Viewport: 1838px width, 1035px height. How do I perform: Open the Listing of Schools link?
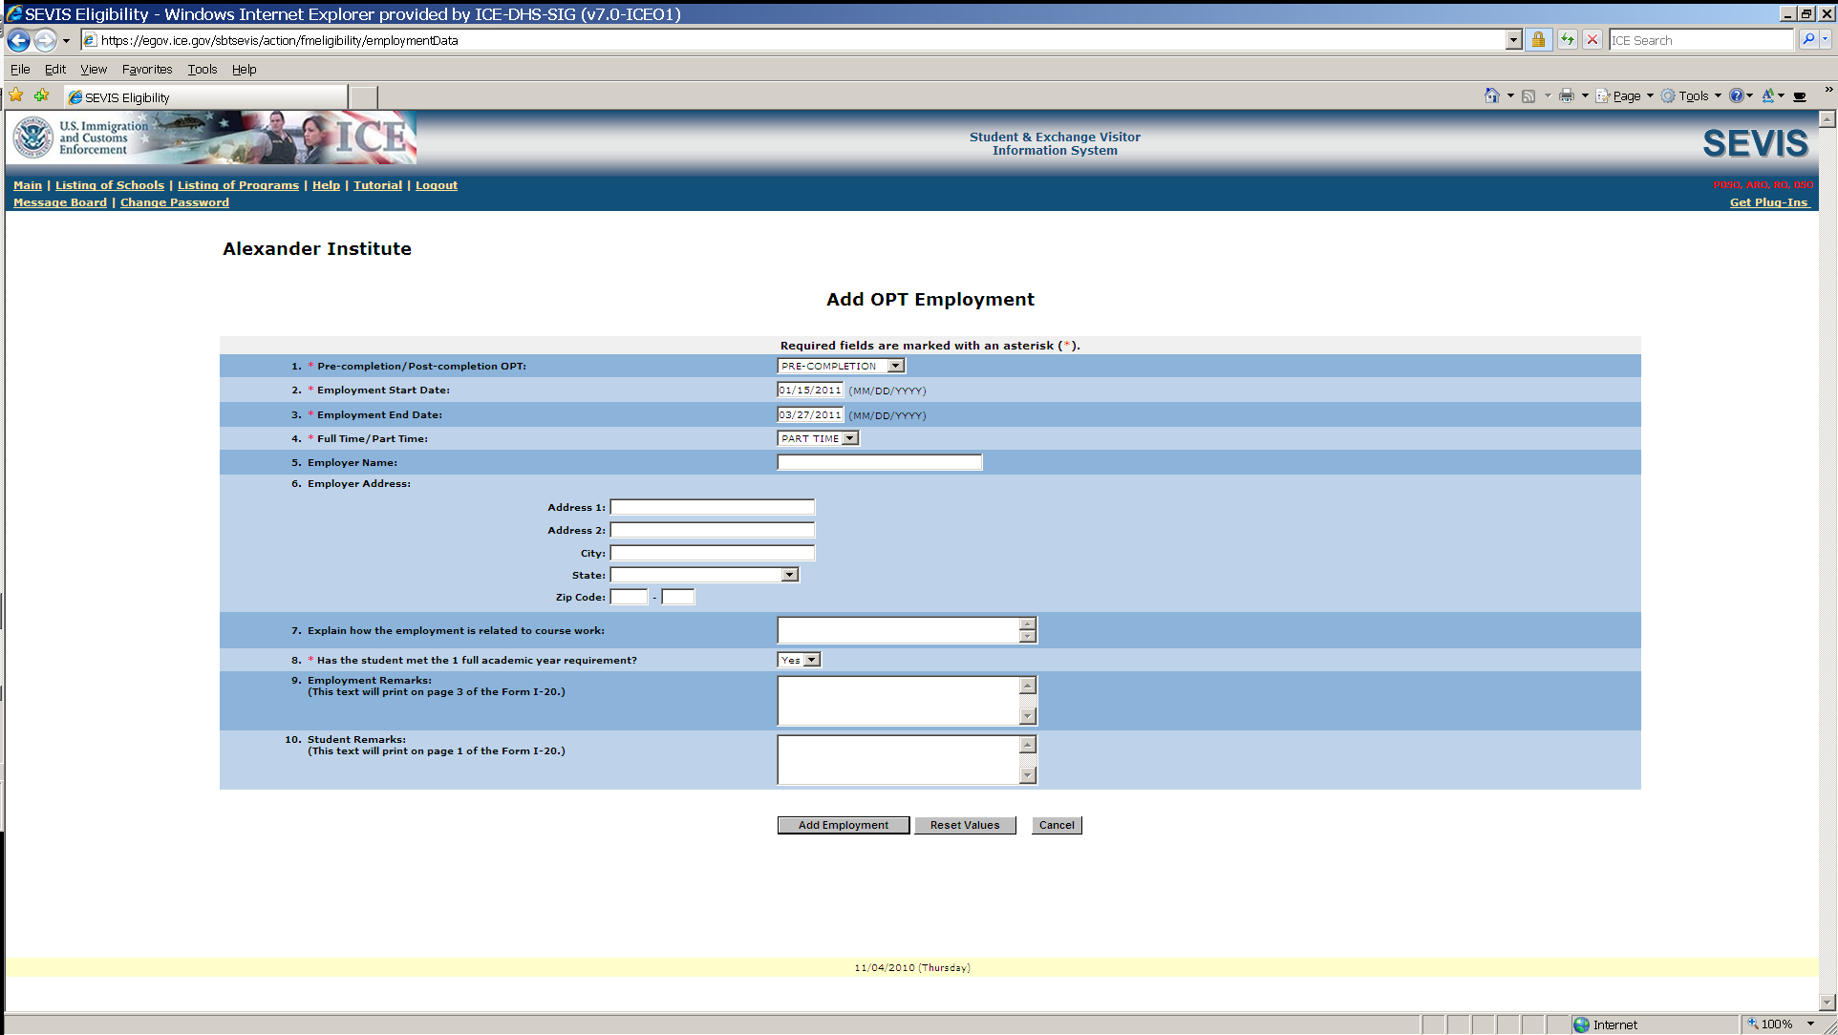(110, 185)
